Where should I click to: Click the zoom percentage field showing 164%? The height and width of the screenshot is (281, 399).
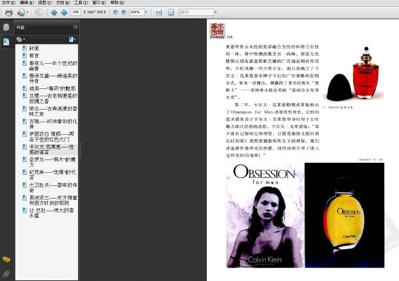(136, 12)
